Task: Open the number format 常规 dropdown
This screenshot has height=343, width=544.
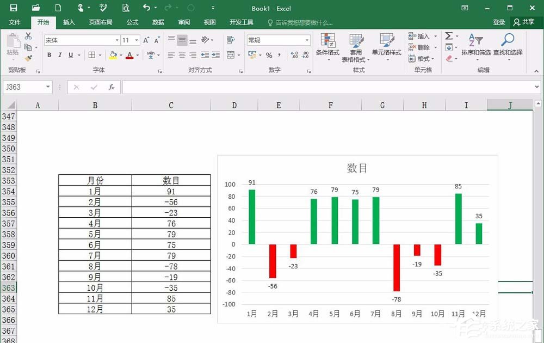Action: [x=306, y=40]
